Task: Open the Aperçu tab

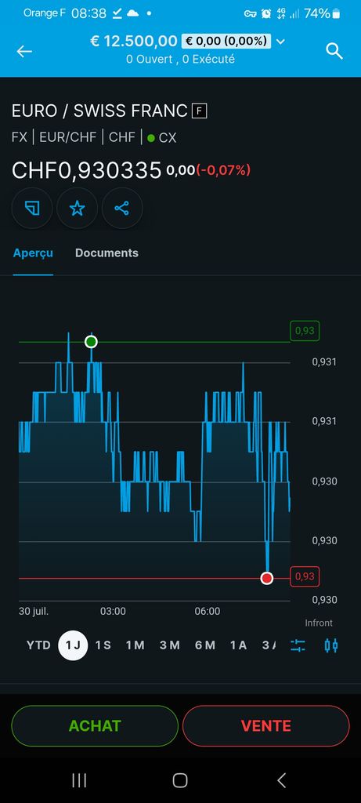Action: pyautogui.click(x=33, y=253)
